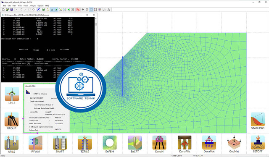
Task: Select the draw line tool
Action: click(x=25, y=10)
